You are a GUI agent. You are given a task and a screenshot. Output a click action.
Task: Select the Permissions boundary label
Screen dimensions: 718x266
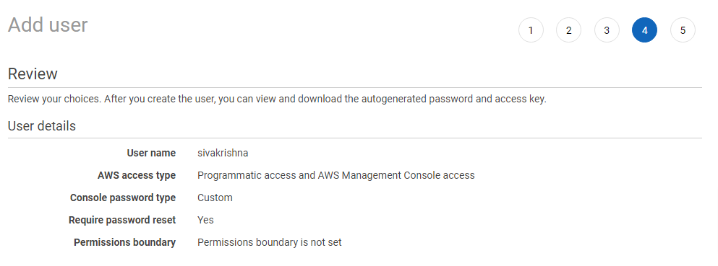coord(124,242)
